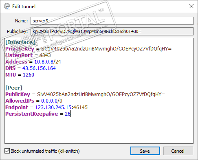The width and height of the screenshot is (198, 160).
Task: Click the empty area below the config text
Action: 99,129
